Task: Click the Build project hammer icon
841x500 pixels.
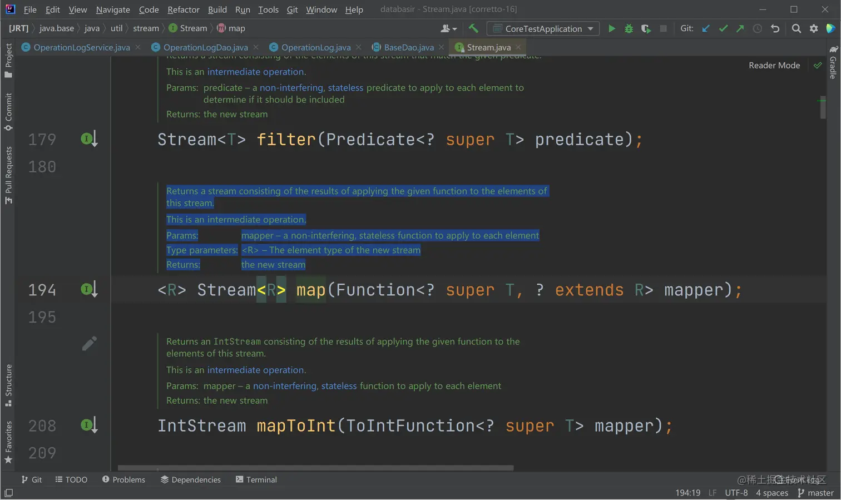Action: [473, 28]
